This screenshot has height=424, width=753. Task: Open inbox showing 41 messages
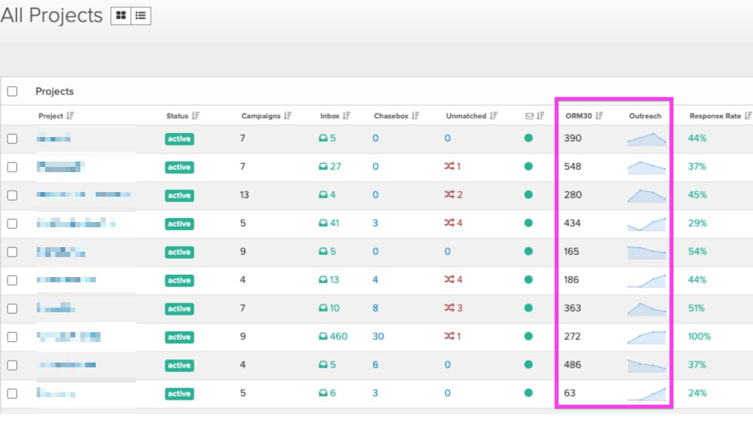coord(329,223)
